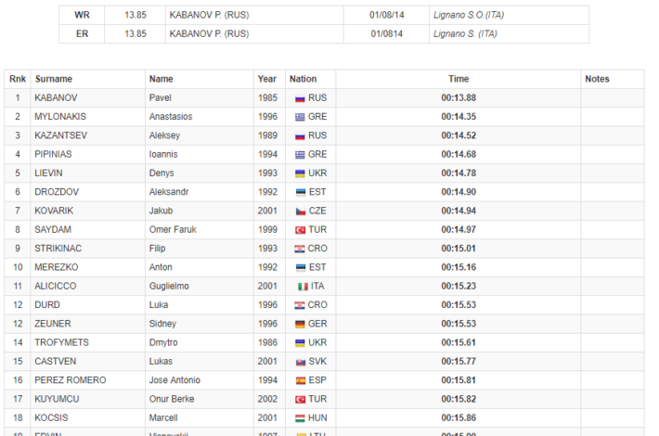Viewport: 659px width, 436px height.
Task: Click the Ukrainian flag in LIEVIN row
Action: click(300, 173)
